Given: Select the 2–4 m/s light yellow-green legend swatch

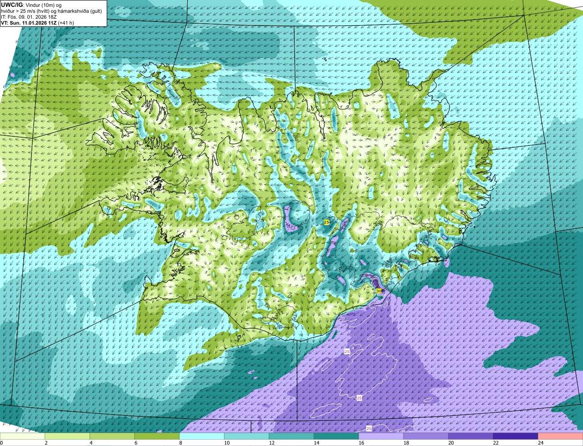Looking at the screenshot, I should point(67,436).
